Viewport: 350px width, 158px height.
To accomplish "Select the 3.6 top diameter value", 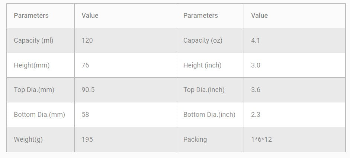I will [256, 90].
